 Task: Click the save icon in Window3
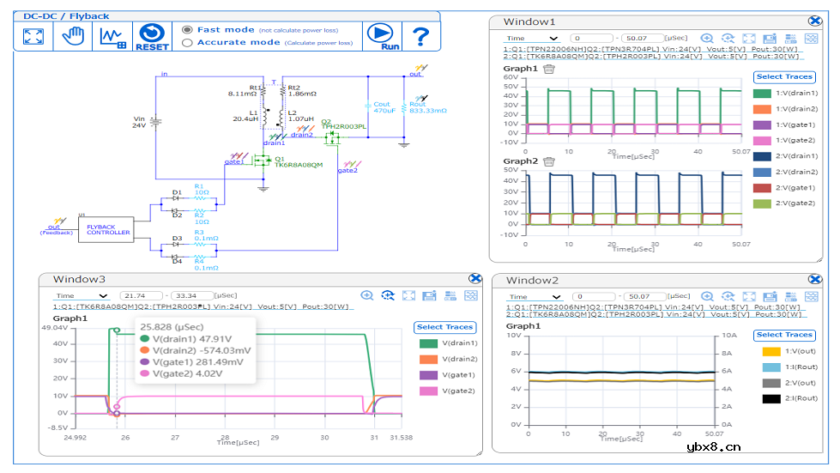tap(430, 295)
